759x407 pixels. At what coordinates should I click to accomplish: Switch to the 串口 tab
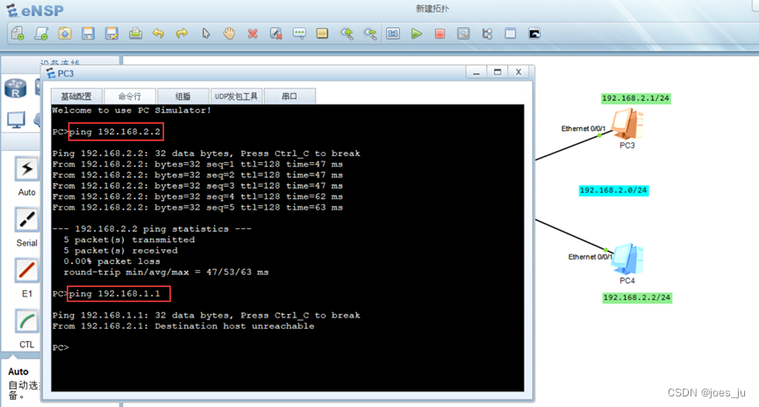(x=290, y=96)
